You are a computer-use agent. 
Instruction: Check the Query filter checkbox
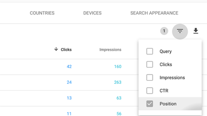(149, 51)
